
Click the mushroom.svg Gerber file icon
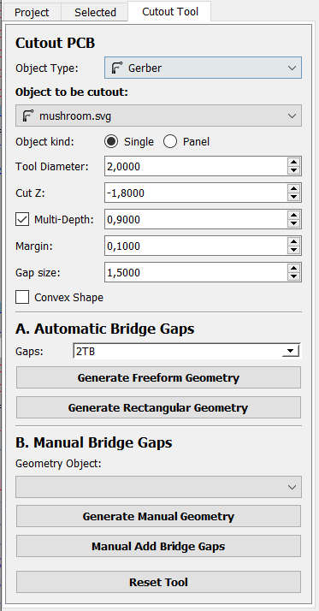[x=28, y=116]
